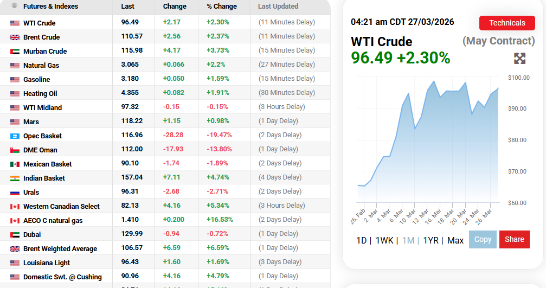
Task: Open the Murban Crude quote
Action: click(x=45, y=51)
